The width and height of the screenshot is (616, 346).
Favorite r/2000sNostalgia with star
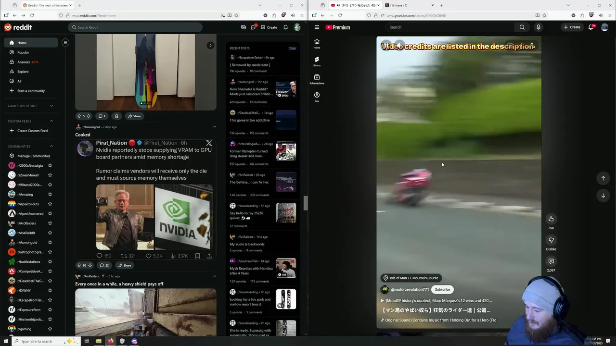coord(50,166)
